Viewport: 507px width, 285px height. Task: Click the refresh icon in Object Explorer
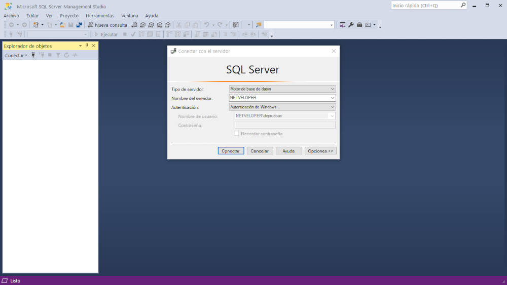66,55
